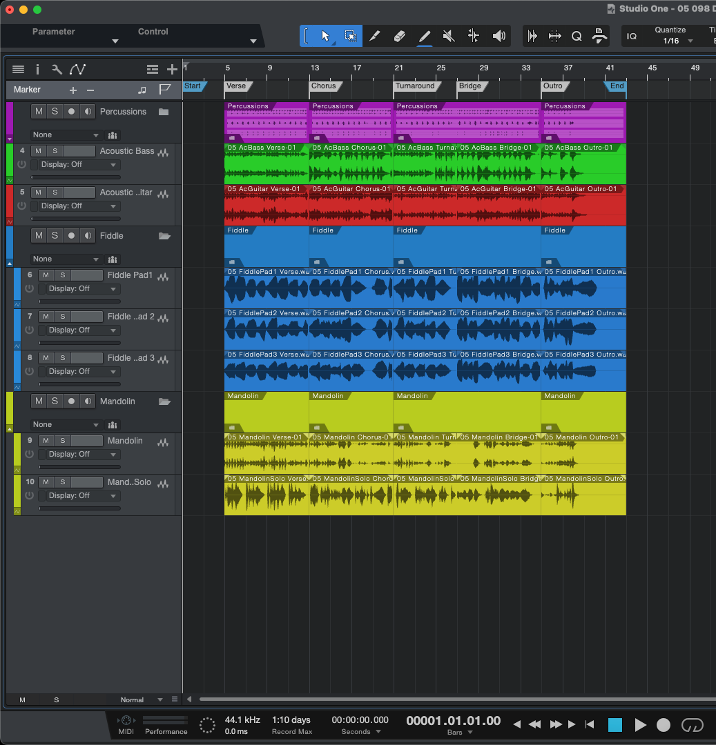Click the Percussions purple color strip
The width and height of the screenshot is (716, 745).
coord(10,121)
